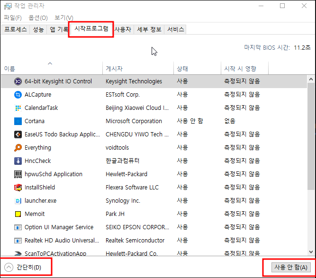This screenshot has width=316, height=278.
Task: Select the Memoit entry name
Action: click(x=35, y=214)
